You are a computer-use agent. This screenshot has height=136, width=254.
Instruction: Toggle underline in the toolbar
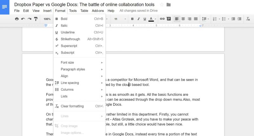[145, 19]
